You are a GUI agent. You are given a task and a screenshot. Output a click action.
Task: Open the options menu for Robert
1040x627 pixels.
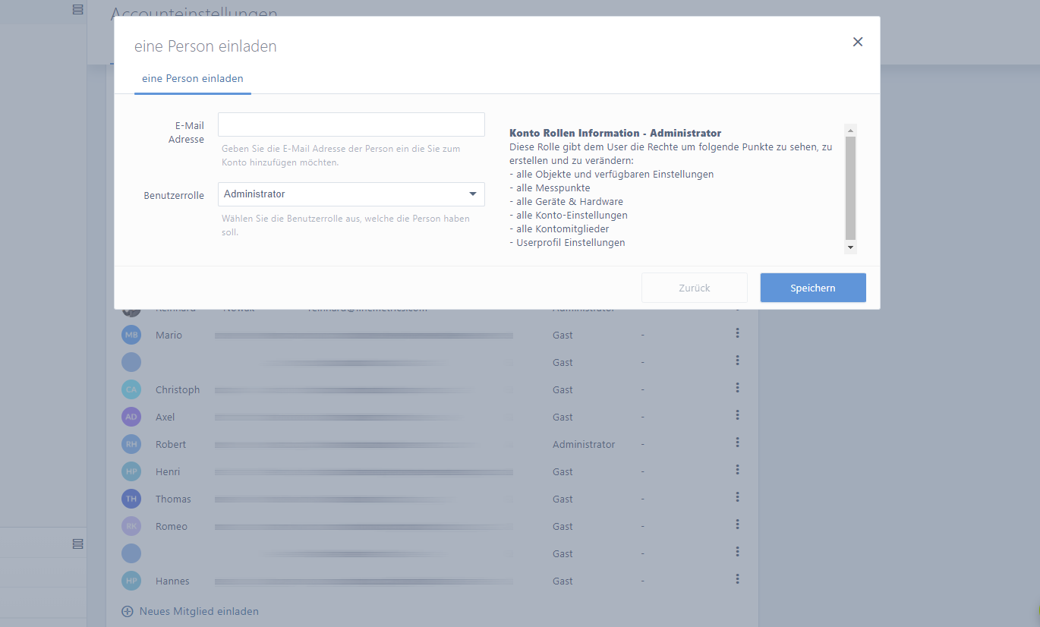737,443
